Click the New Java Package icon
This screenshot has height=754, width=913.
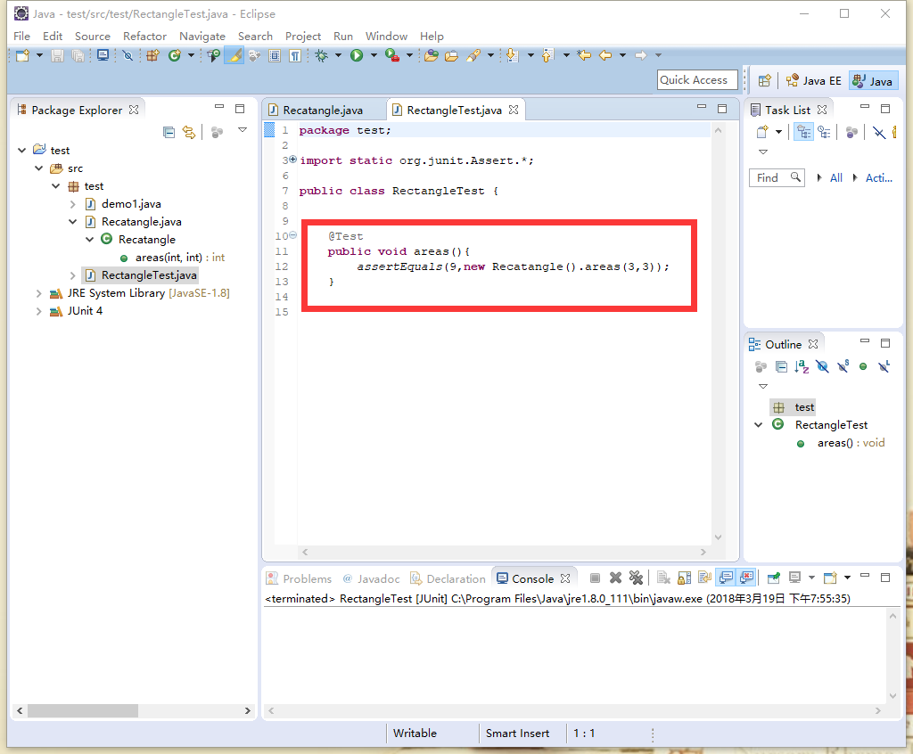[x=152, y=55]
